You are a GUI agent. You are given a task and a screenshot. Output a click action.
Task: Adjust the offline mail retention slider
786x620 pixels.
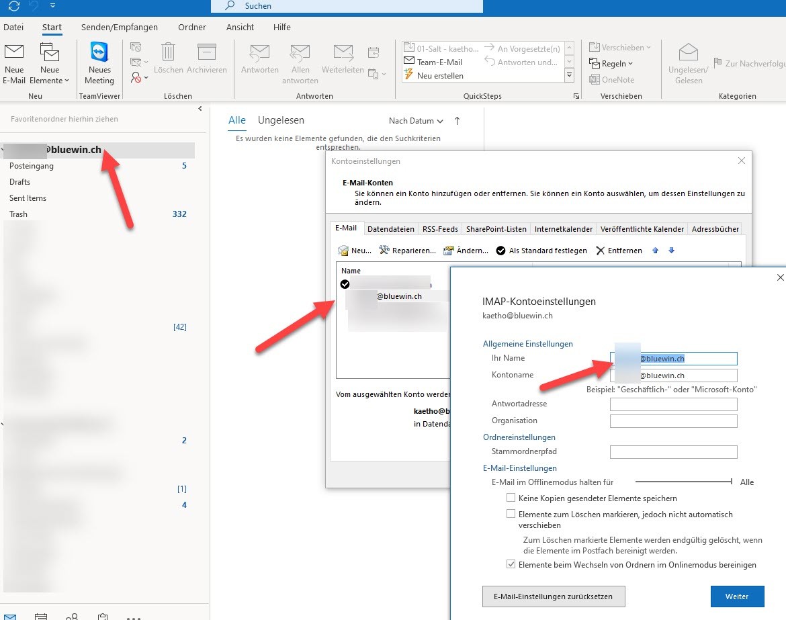(x=731, y=482)
